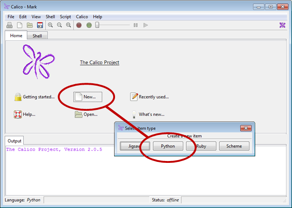Click the red Stop circle button
Viewport: 292px width, 208px height.
point(79,25)
